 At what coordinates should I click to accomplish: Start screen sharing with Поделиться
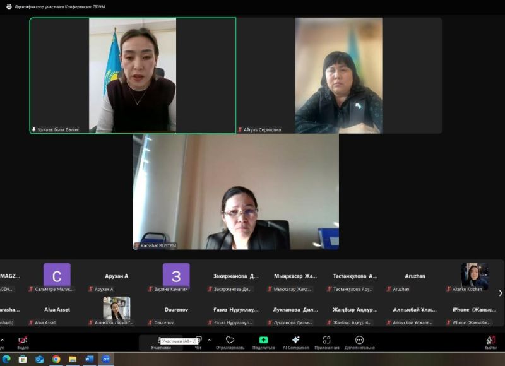pos(263,340)
